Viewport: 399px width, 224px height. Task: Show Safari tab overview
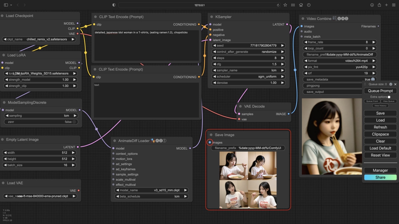394,5
